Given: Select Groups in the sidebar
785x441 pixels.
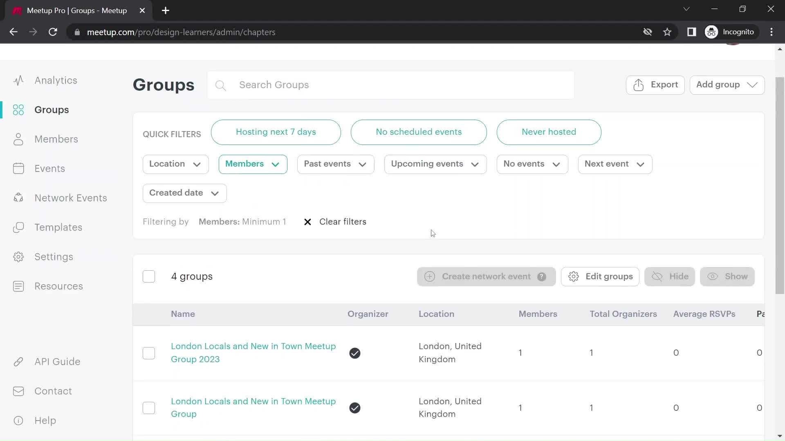Looking at the screenshot, I should pos(52,110).
